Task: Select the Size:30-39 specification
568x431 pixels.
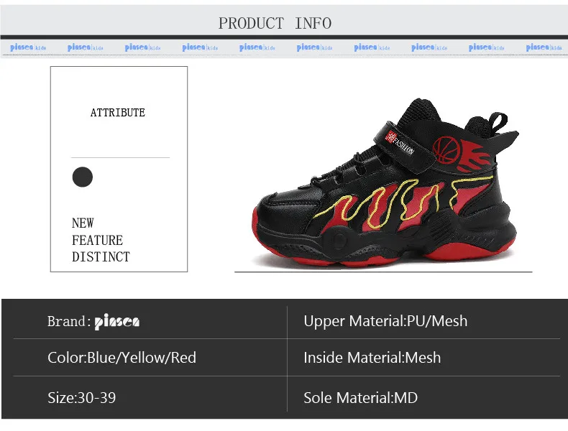Action: tap(82, 398)
